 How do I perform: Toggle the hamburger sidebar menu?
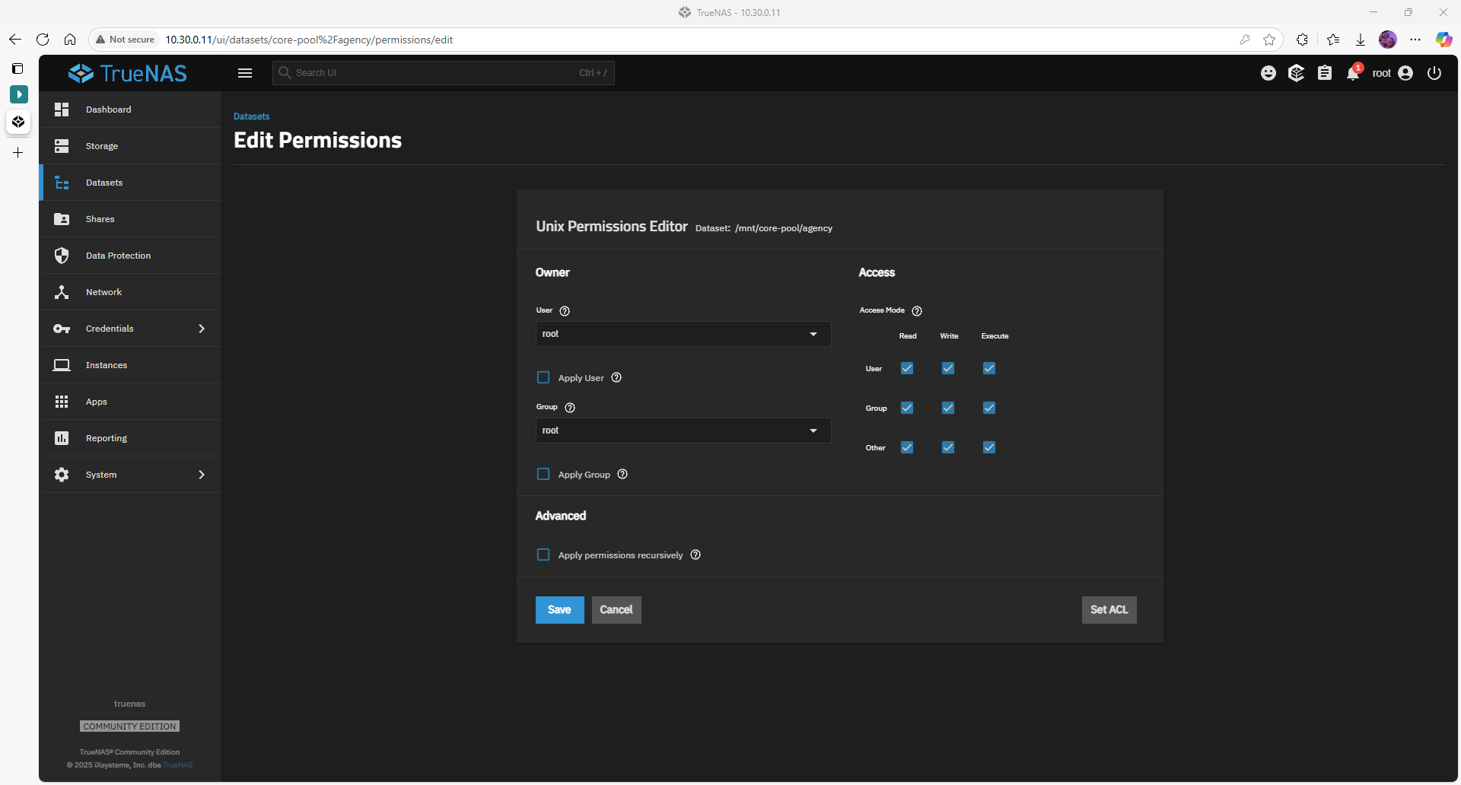pyautogui.click(x=245, y=73)
